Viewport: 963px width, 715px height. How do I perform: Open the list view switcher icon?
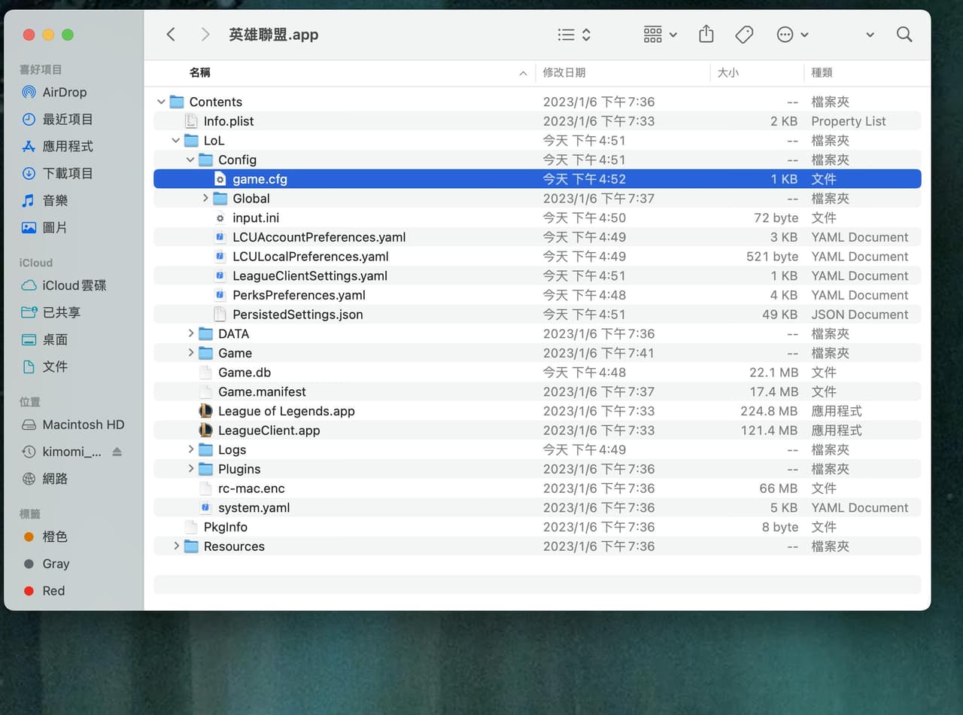click(574, 35)
